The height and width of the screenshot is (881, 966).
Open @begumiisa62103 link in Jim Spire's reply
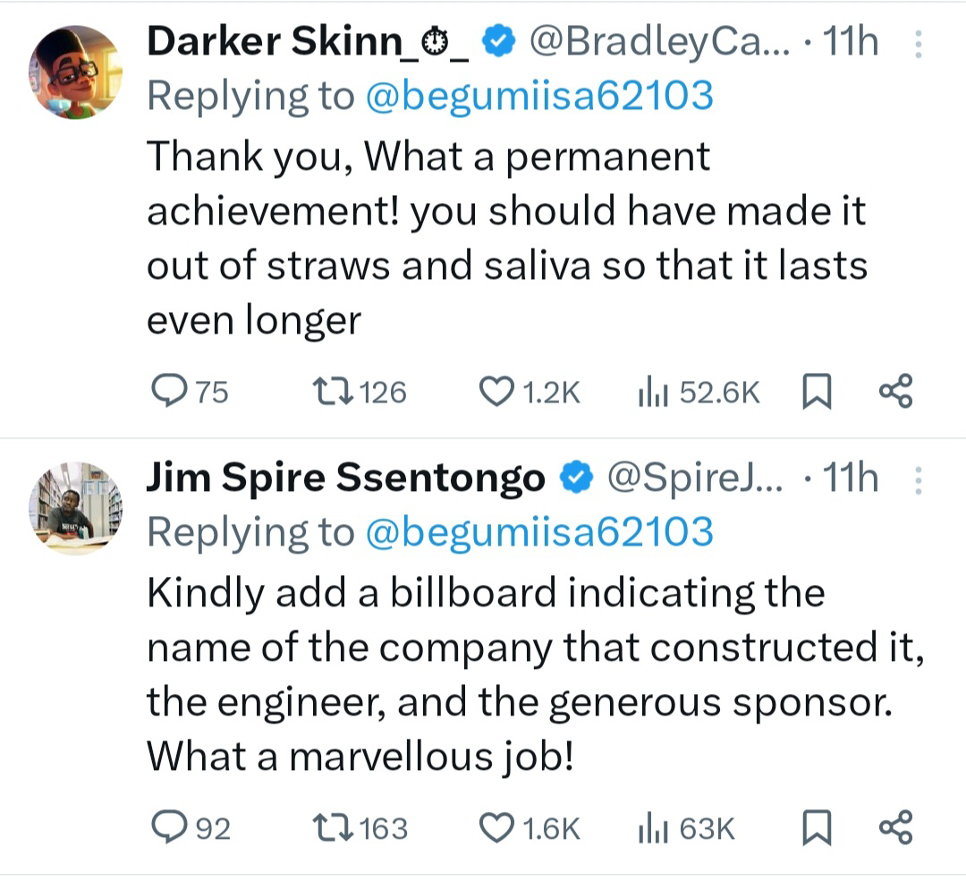point(539,532)
